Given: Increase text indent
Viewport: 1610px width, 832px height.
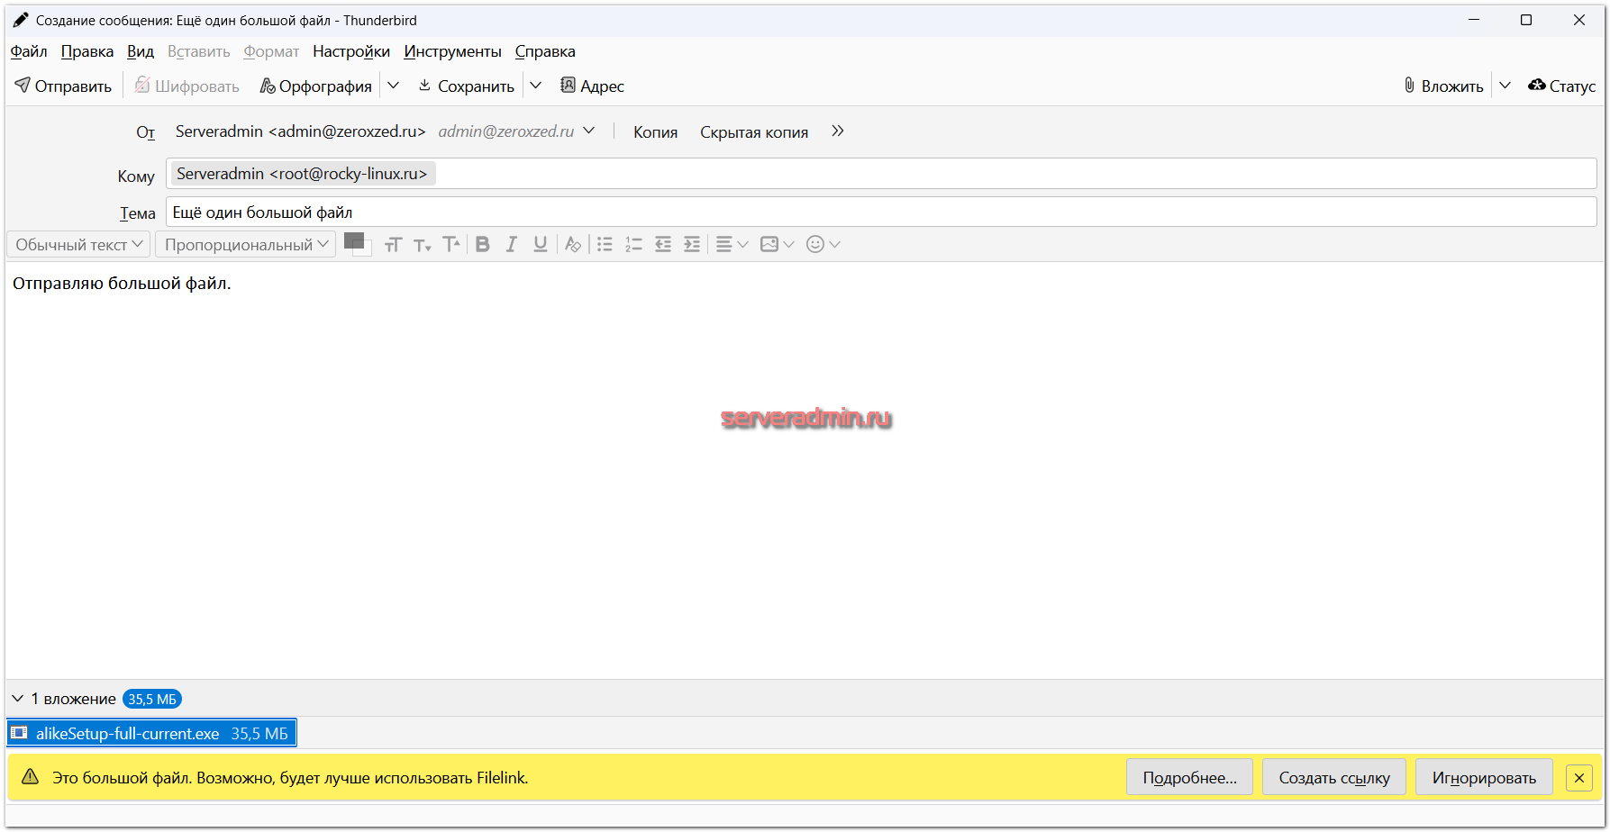Looking at the screenshot, I should pyautogui.click(x=692, y=245).
